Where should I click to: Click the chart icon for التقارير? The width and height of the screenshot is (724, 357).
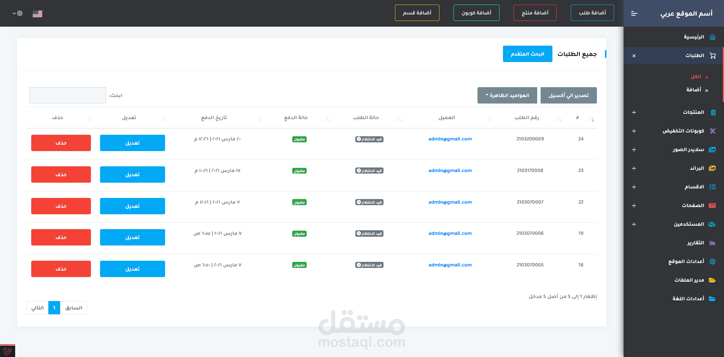click(713, 243)
